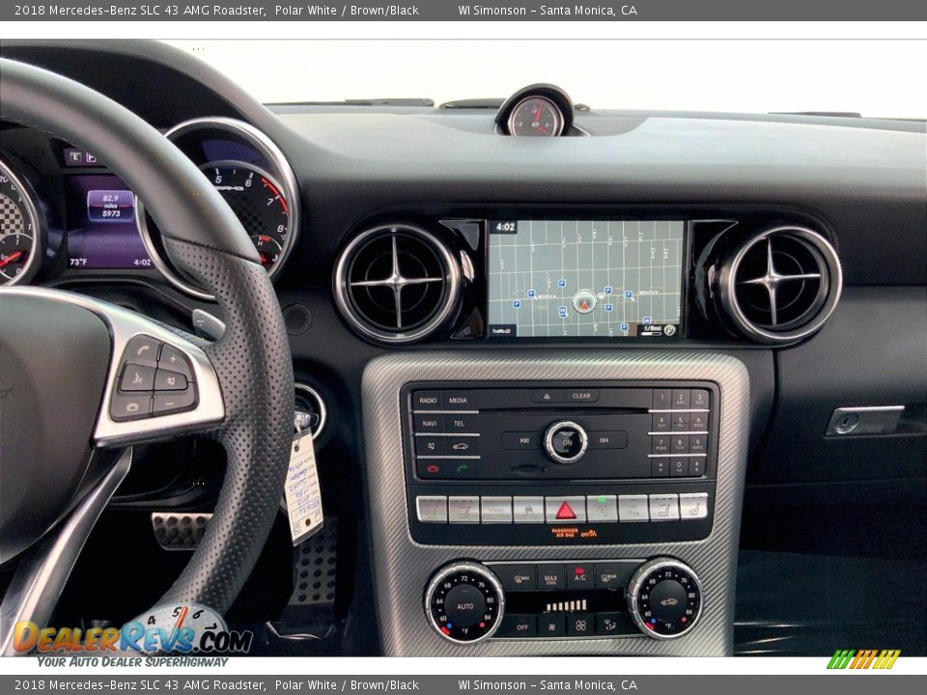Tap the keypad hash key

pos(698,466)
